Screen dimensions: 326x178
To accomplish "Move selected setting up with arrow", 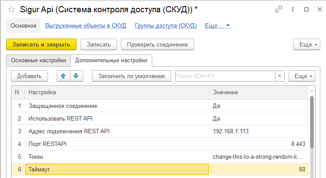I will click(63, 76).
